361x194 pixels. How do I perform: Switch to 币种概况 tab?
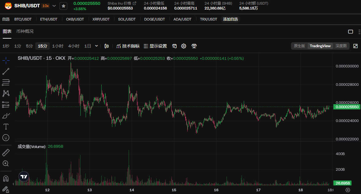pos(25,31)
